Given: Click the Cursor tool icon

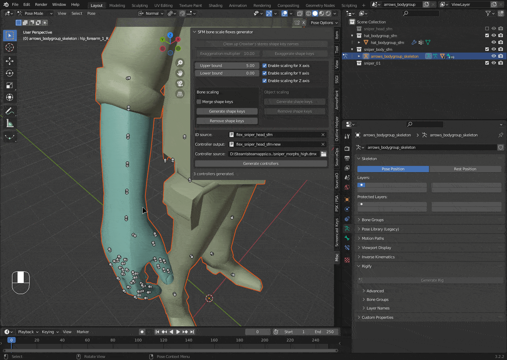Looking at the screenshot, I should [10, 47].
